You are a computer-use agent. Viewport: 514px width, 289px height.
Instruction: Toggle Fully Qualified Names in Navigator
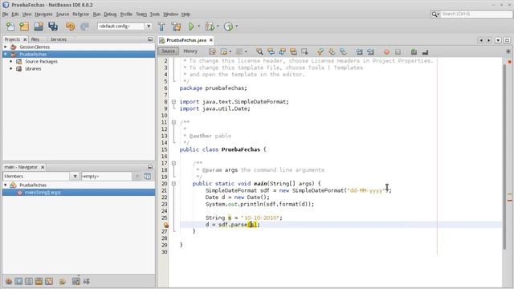tap(63, 281)
